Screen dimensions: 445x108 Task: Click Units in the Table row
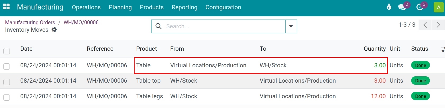[x=396, y=65]
